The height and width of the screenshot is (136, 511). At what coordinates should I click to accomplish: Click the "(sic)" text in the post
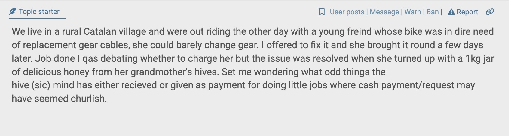[41, 85]
